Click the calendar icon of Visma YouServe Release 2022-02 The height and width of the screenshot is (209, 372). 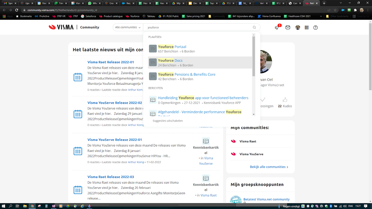(x=78, y=114)
